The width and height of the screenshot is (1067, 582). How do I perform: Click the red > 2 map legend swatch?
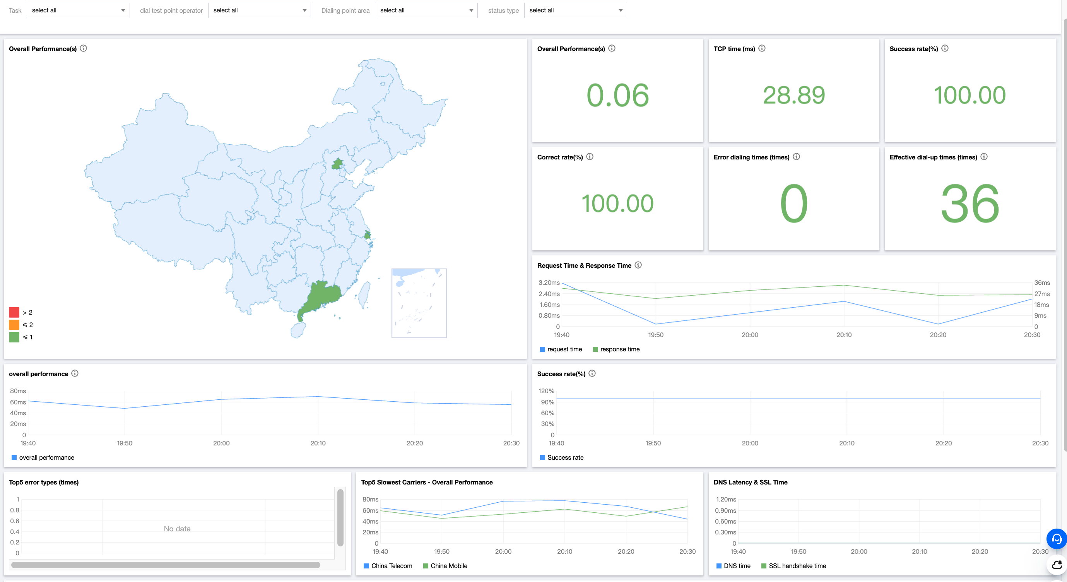click(14, 312)
